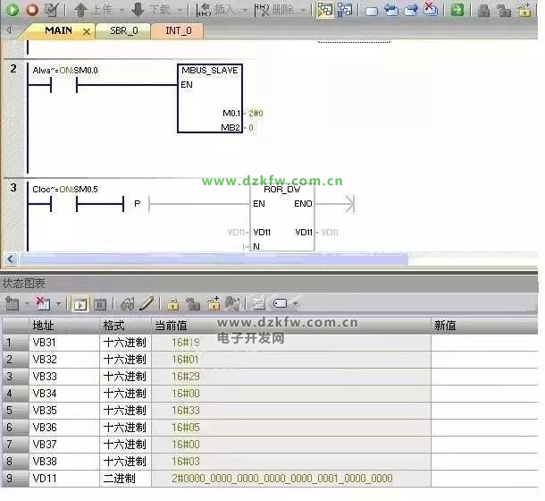Toggle the pause chart icon in status chart toolbar
This screenshot has height=501, width=545.
[x=100, y=304]
